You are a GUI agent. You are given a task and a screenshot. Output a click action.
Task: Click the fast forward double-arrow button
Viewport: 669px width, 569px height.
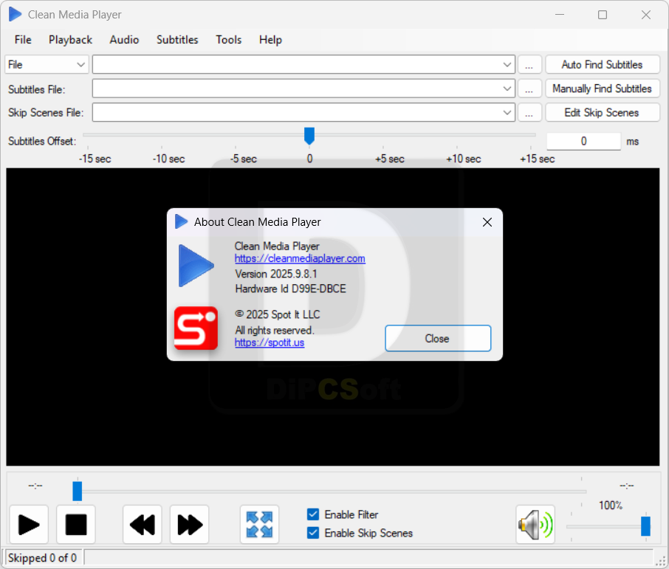point(190,524)
